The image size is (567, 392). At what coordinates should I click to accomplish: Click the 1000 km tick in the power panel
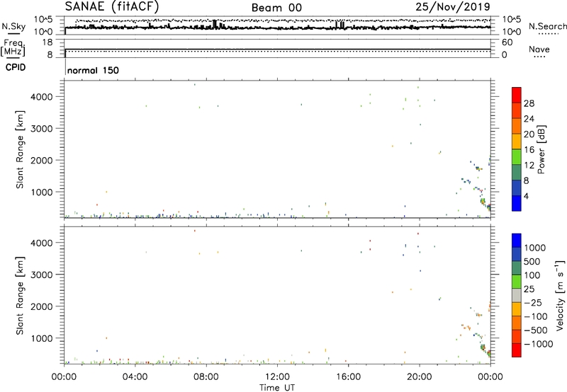tap(42, 192)
